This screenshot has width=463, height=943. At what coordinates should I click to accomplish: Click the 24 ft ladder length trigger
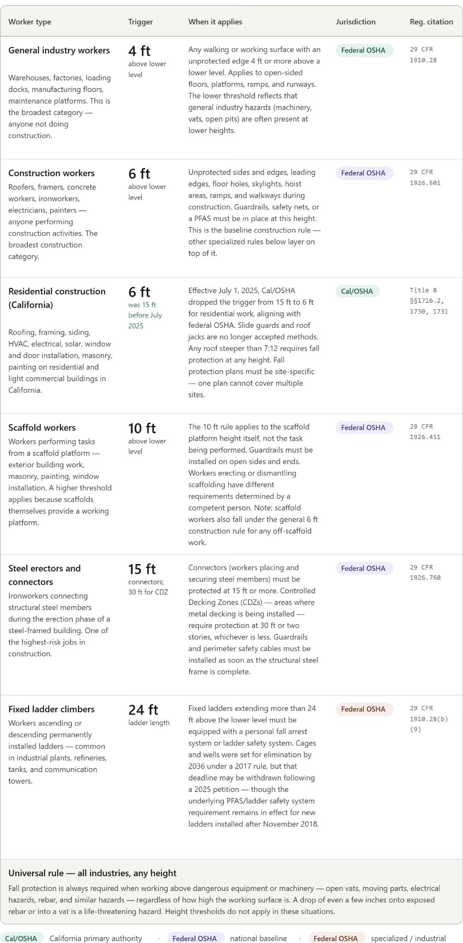click(149, 715)
